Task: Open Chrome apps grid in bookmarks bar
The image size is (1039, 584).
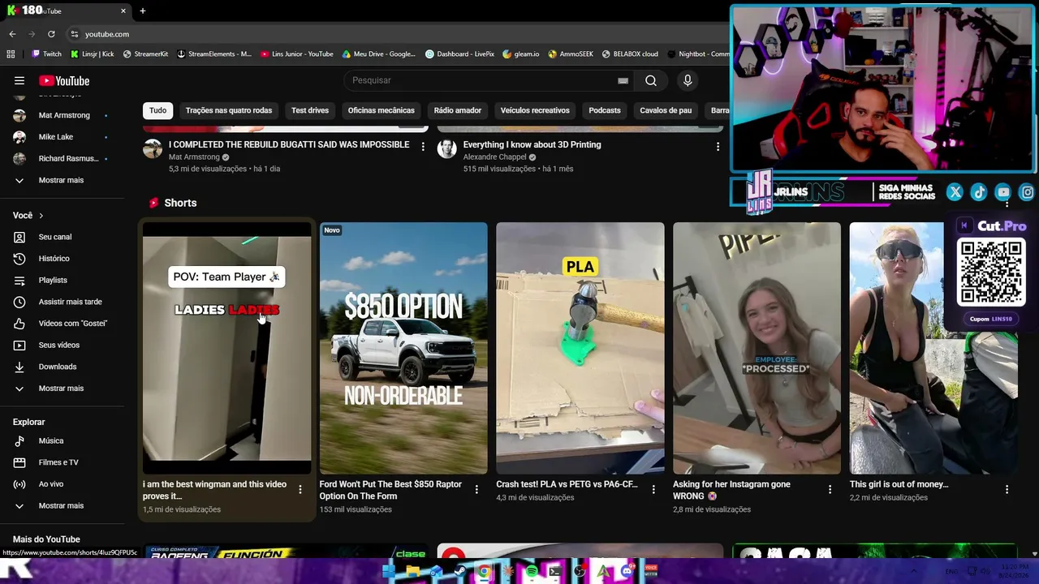Action: point(11,54)
